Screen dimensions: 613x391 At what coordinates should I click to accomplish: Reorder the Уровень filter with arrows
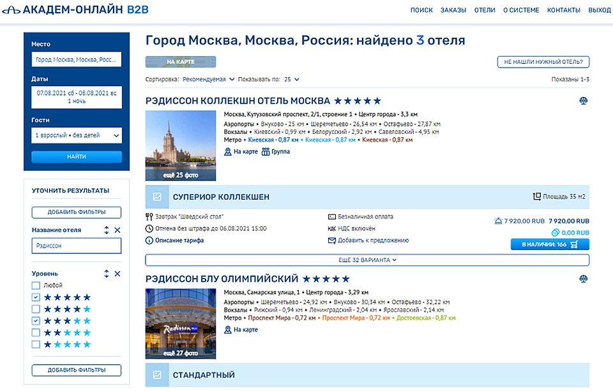click(x=107, y=274)
